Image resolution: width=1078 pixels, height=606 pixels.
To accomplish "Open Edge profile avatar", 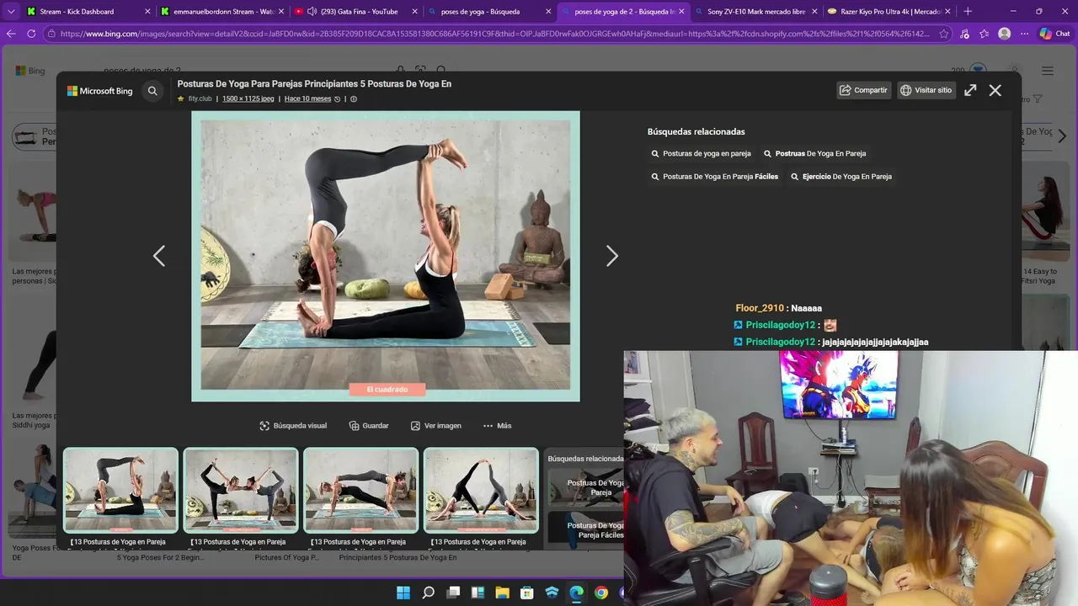I will tap(1004, 34).
